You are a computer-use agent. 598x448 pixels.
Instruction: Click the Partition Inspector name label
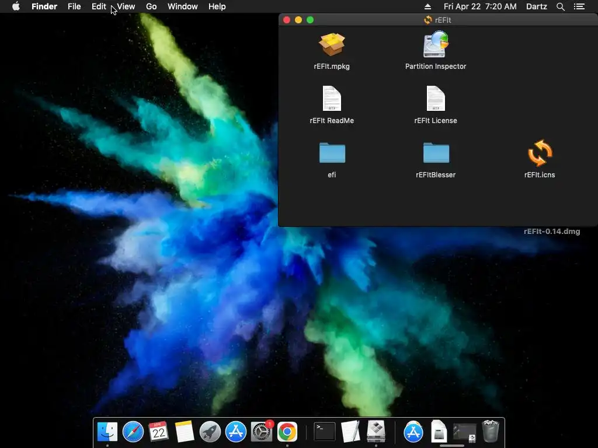coord(436,66)
